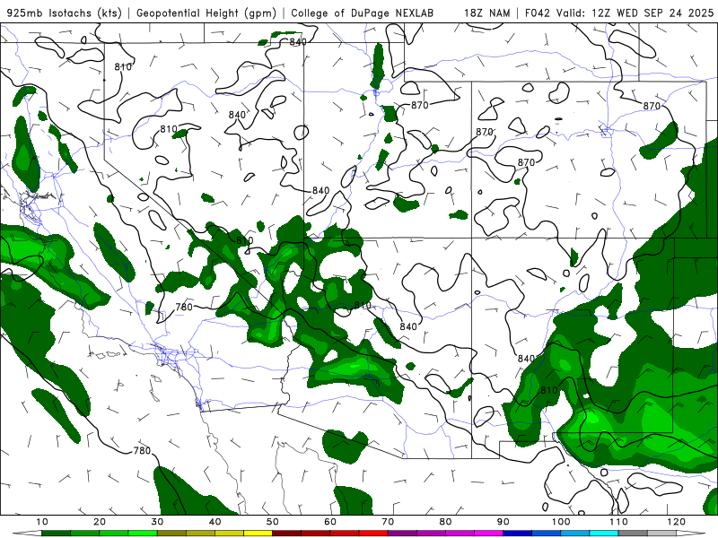The width and height of the screenshot is (718, 538).
Task: Click the darkest green legend swatch at 10
Action: point(56,534)
